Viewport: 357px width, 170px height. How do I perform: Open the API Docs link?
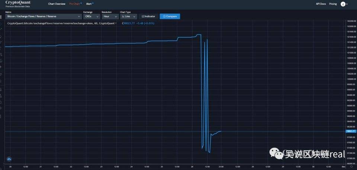[321, 4]
